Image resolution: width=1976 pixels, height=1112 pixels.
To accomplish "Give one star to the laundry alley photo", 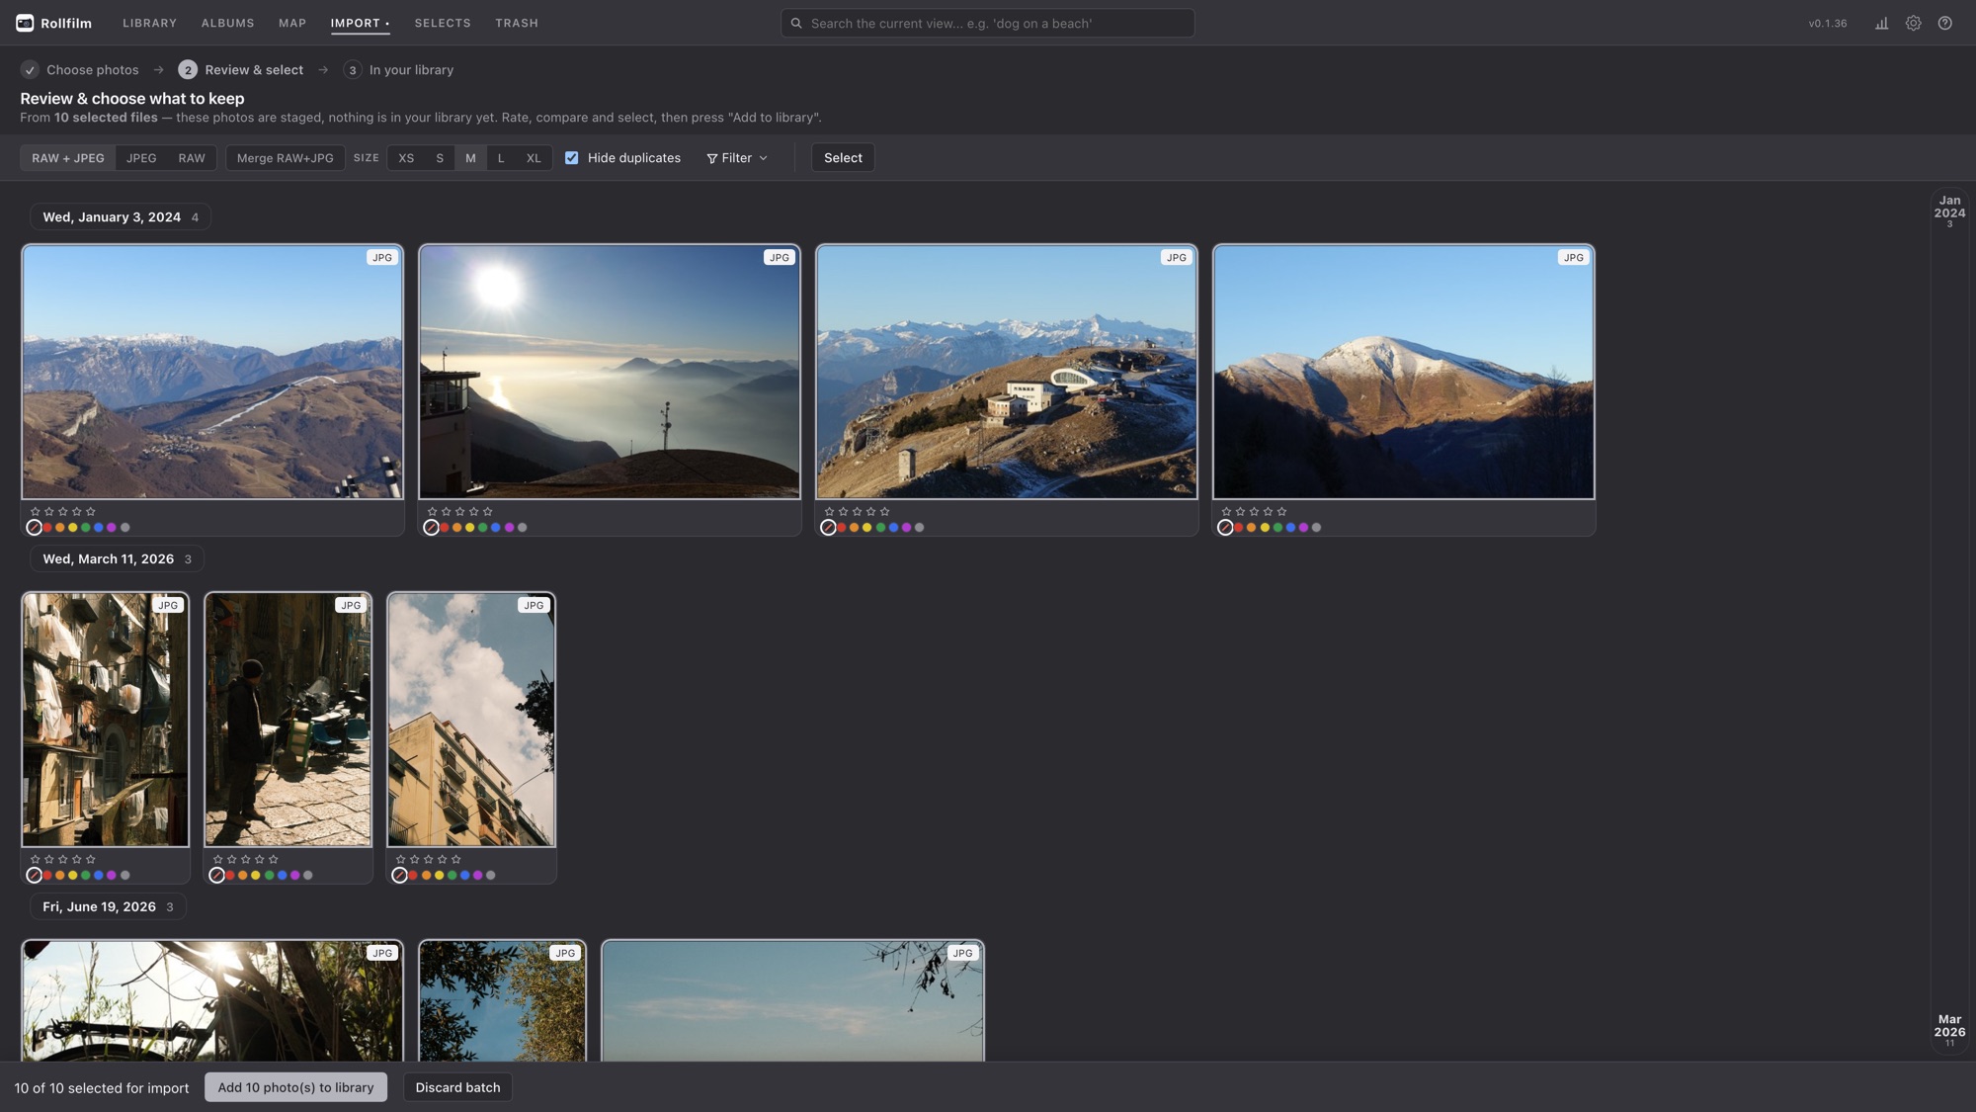I will tap(36, 859).
